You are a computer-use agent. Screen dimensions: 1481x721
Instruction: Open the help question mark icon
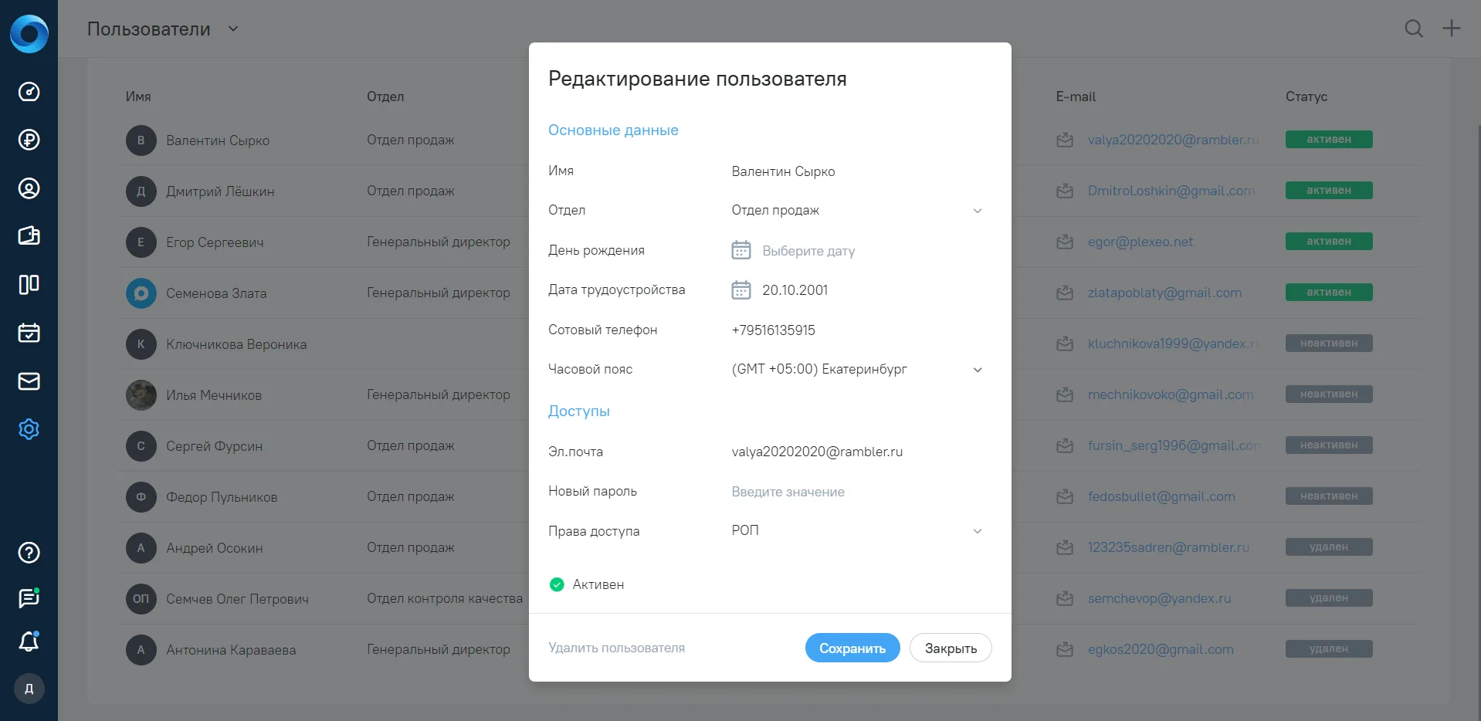pyautogui.click(x=29, y=553)
